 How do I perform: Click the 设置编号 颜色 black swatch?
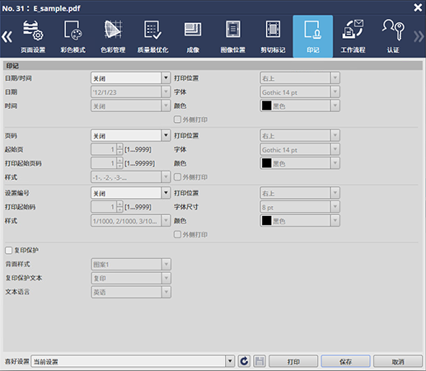click(x=266, y=221)
